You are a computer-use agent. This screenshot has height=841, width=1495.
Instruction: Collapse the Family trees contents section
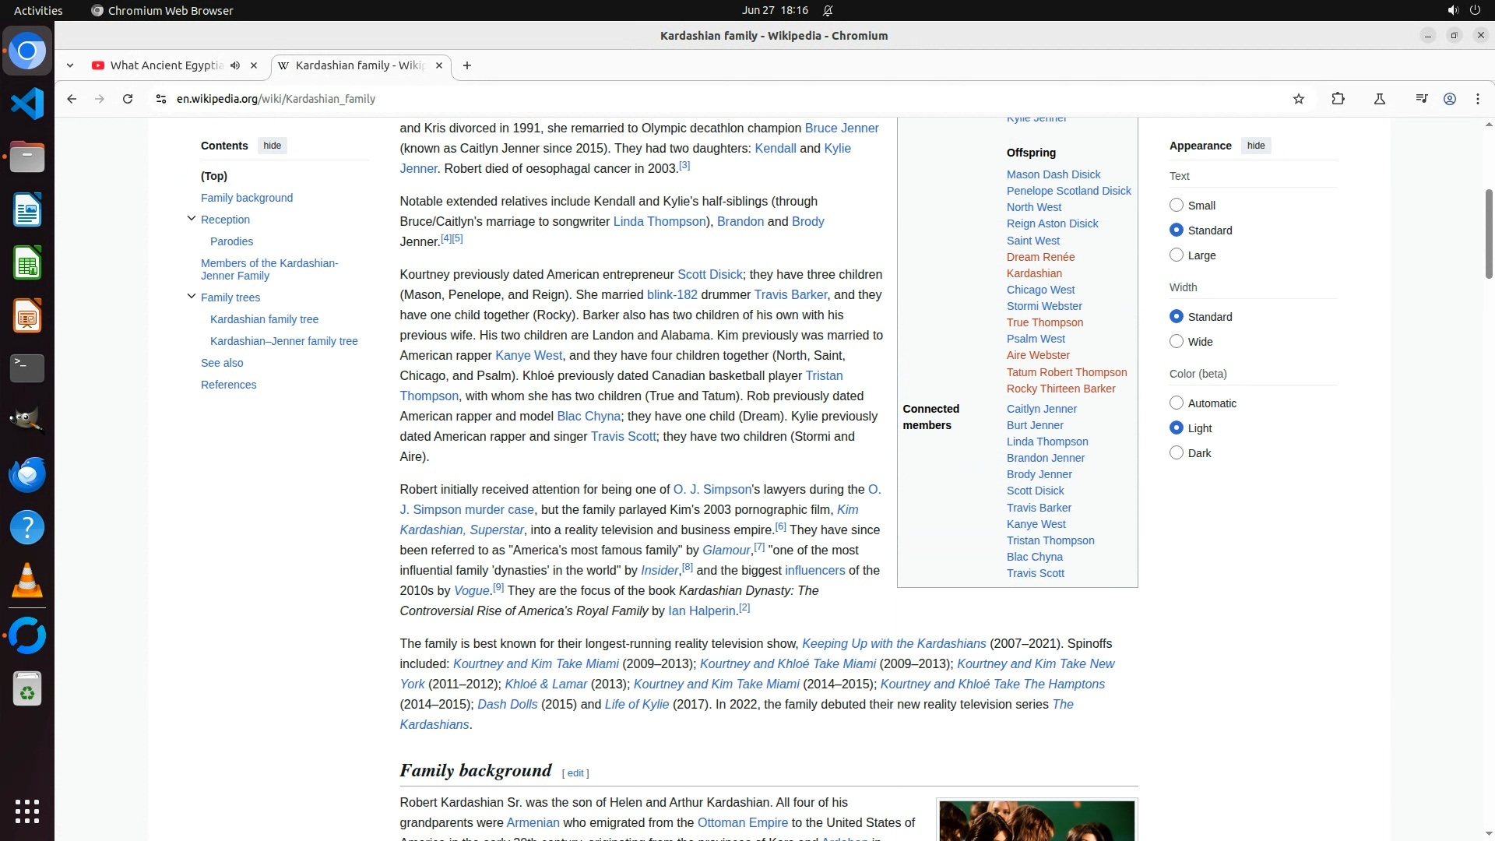pyautogui.click(x=192, y=297)
